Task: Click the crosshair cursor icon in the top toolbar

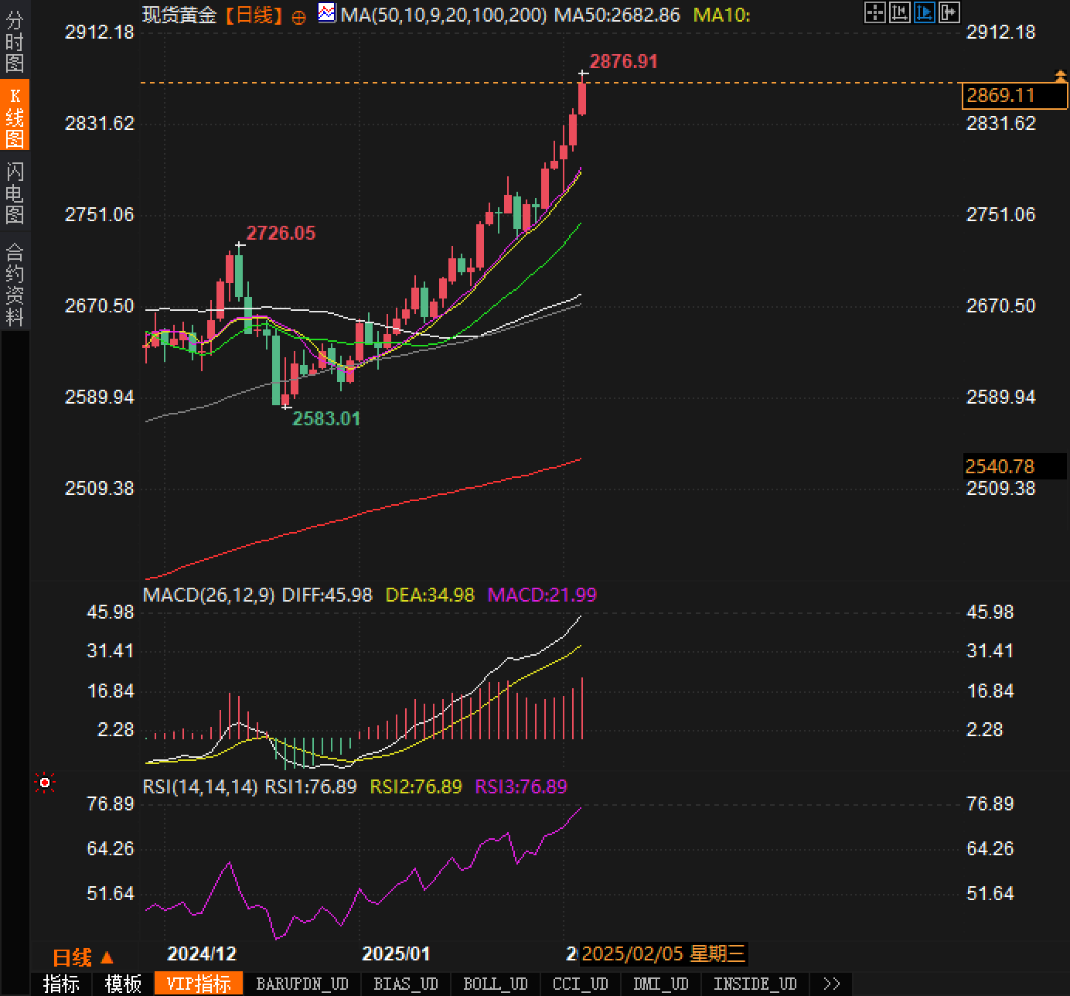Action: point(874,12)
